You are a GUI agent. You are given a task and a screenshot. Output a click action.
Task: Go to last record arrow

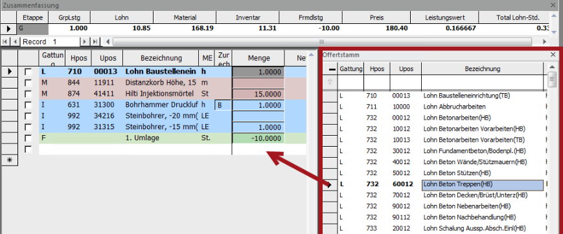(x=95, y=42)
